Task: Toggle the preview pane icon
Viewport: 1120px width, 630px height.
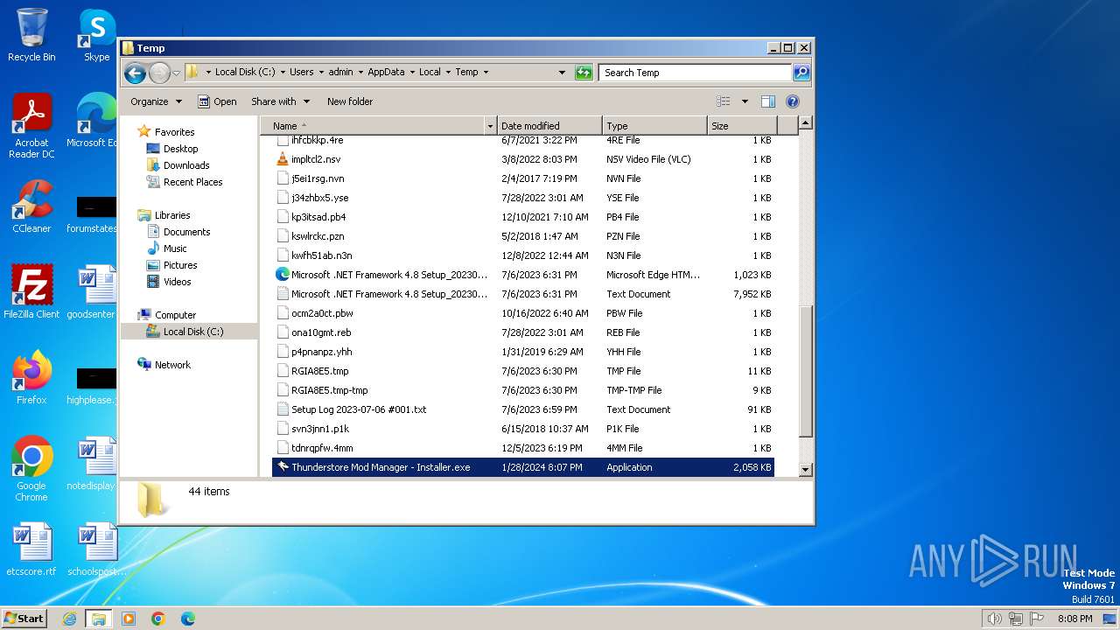Action: (x=767, y=101)
